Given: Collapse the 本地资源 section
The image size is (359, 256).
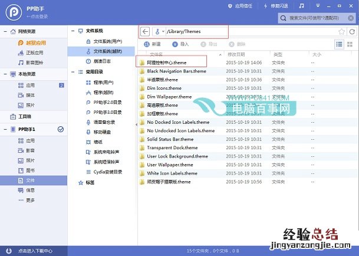Looking at the screenshot, I should click(x=5, y=74).
